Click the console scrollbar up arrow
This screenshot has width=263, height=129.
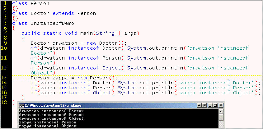(221, 111)
